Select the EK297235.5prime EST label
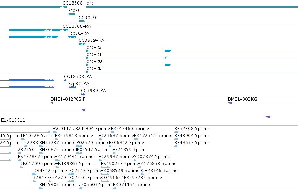The width and height of the screenshot is (298, 190). coord(143,178)
